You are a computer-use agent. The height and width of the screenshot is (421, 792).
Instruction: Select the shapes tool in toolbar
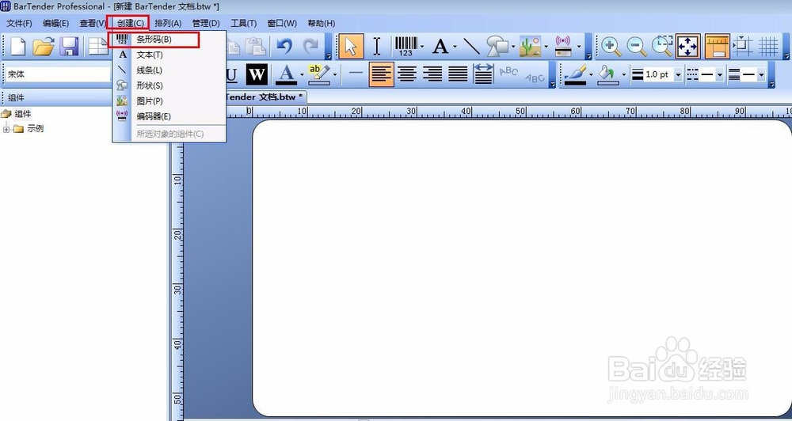coord(497,47)
